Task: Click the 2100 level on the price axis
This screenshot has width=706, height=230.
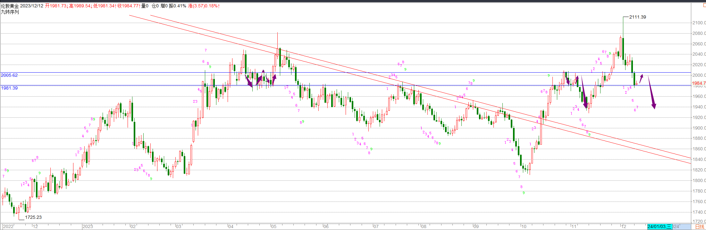Action: coord(699,23)
